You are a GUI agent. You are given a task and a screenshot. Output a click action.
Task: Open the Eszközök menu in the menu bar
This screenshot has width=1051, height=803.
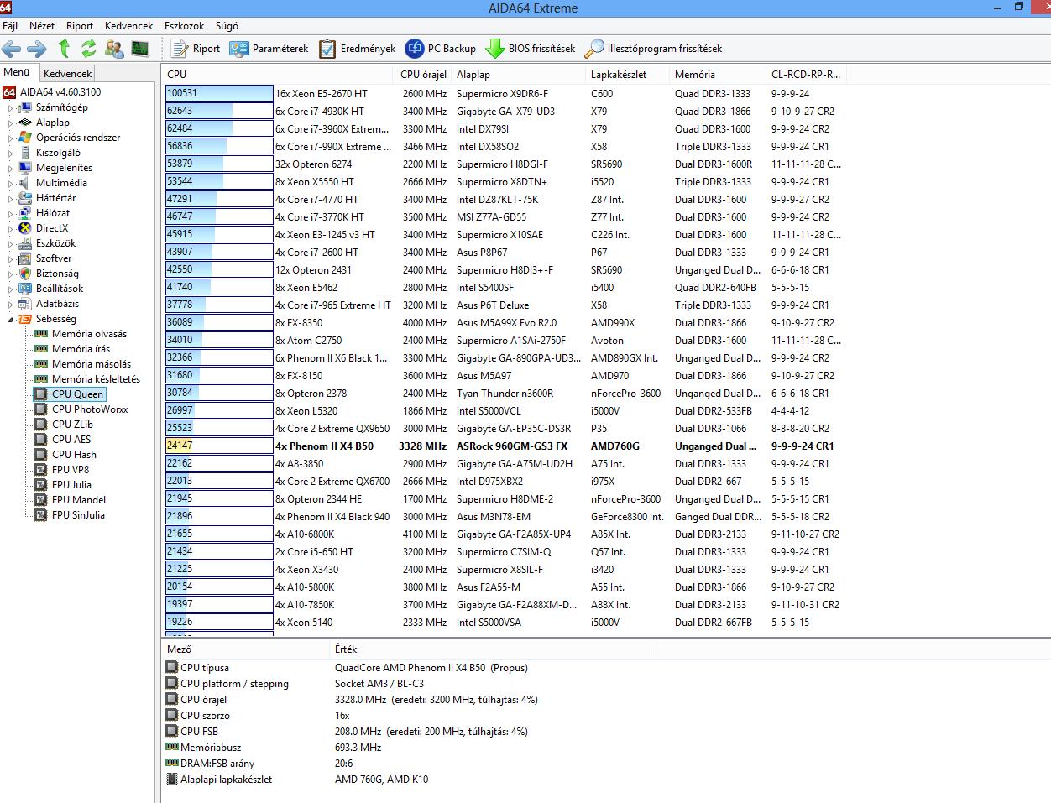tap(185, 26)
